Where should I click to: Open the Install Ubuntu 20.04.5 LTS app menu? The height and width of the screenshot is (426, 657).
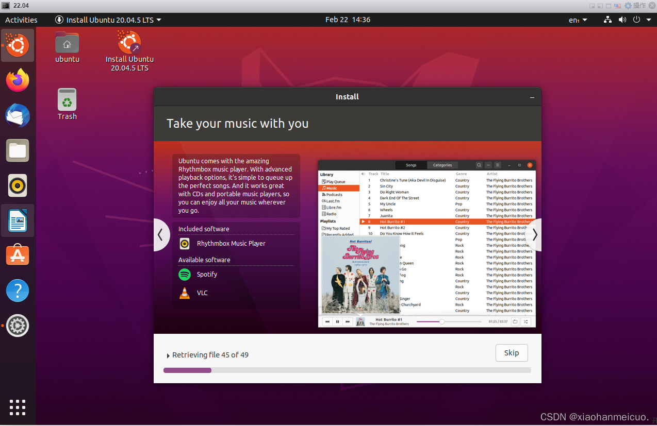tap(108, 20)
